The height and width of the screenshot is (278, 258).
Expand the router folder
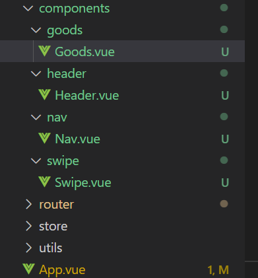(x=28, y=204)
